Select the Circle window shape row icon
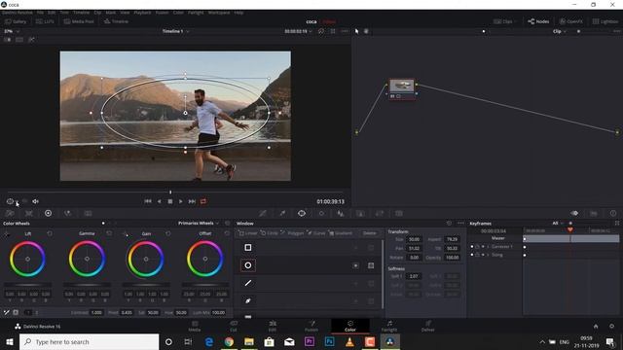This screenshot has height=350, width=623. pyautogui.click(x=248, y=265)
